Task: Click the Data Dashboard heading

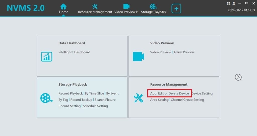Action: [x=72, y=43]
